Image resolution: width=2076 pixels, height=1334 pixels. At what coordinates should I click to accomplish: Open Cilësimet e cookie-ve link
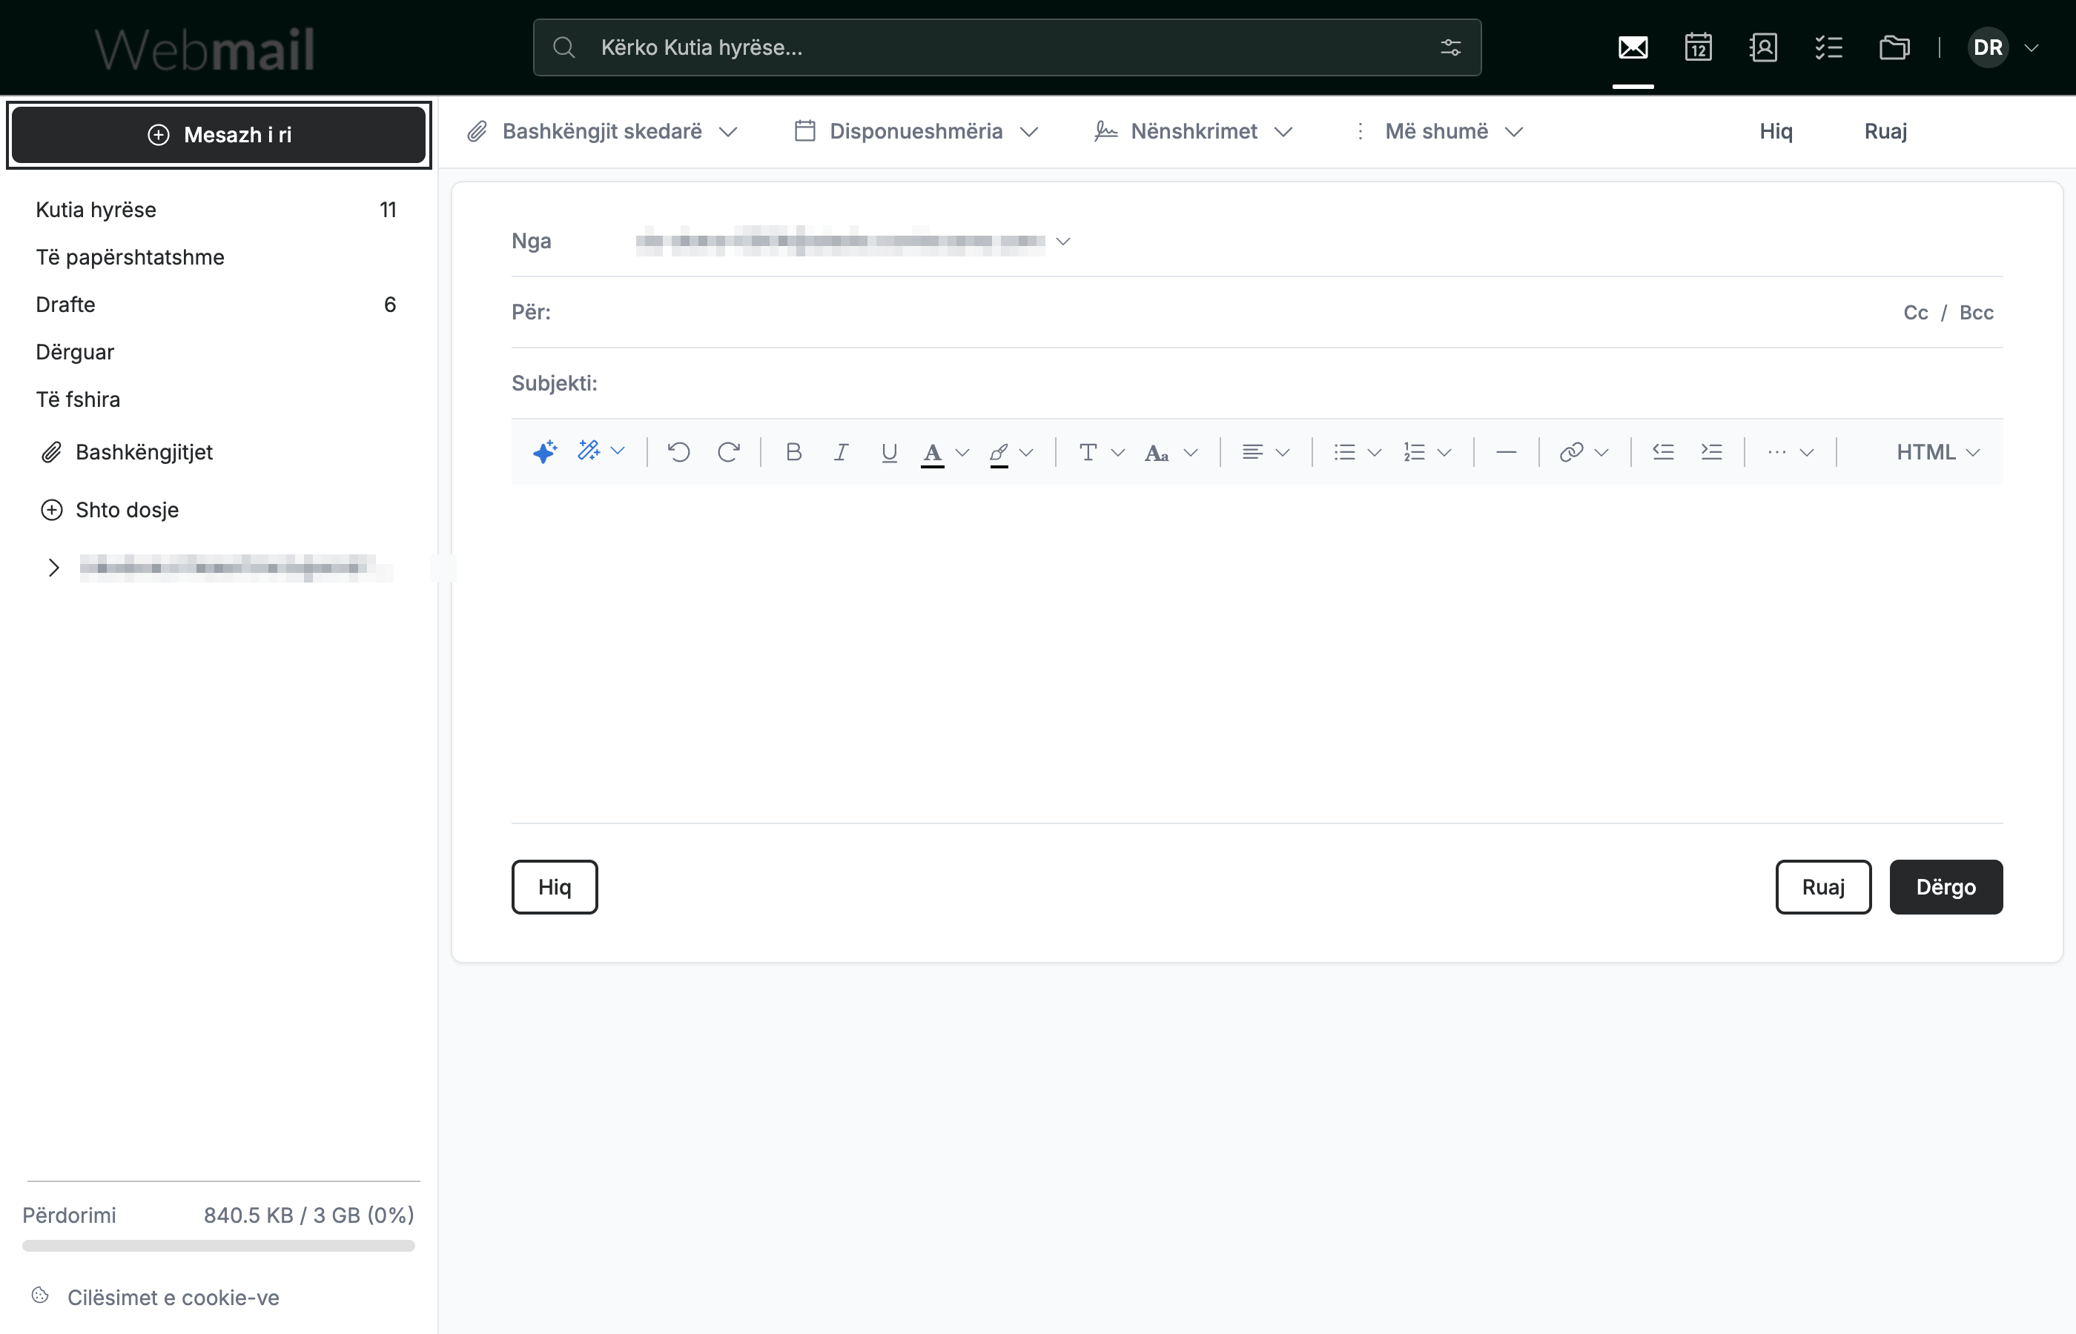pyautogui.click(x=173, y=1297)
